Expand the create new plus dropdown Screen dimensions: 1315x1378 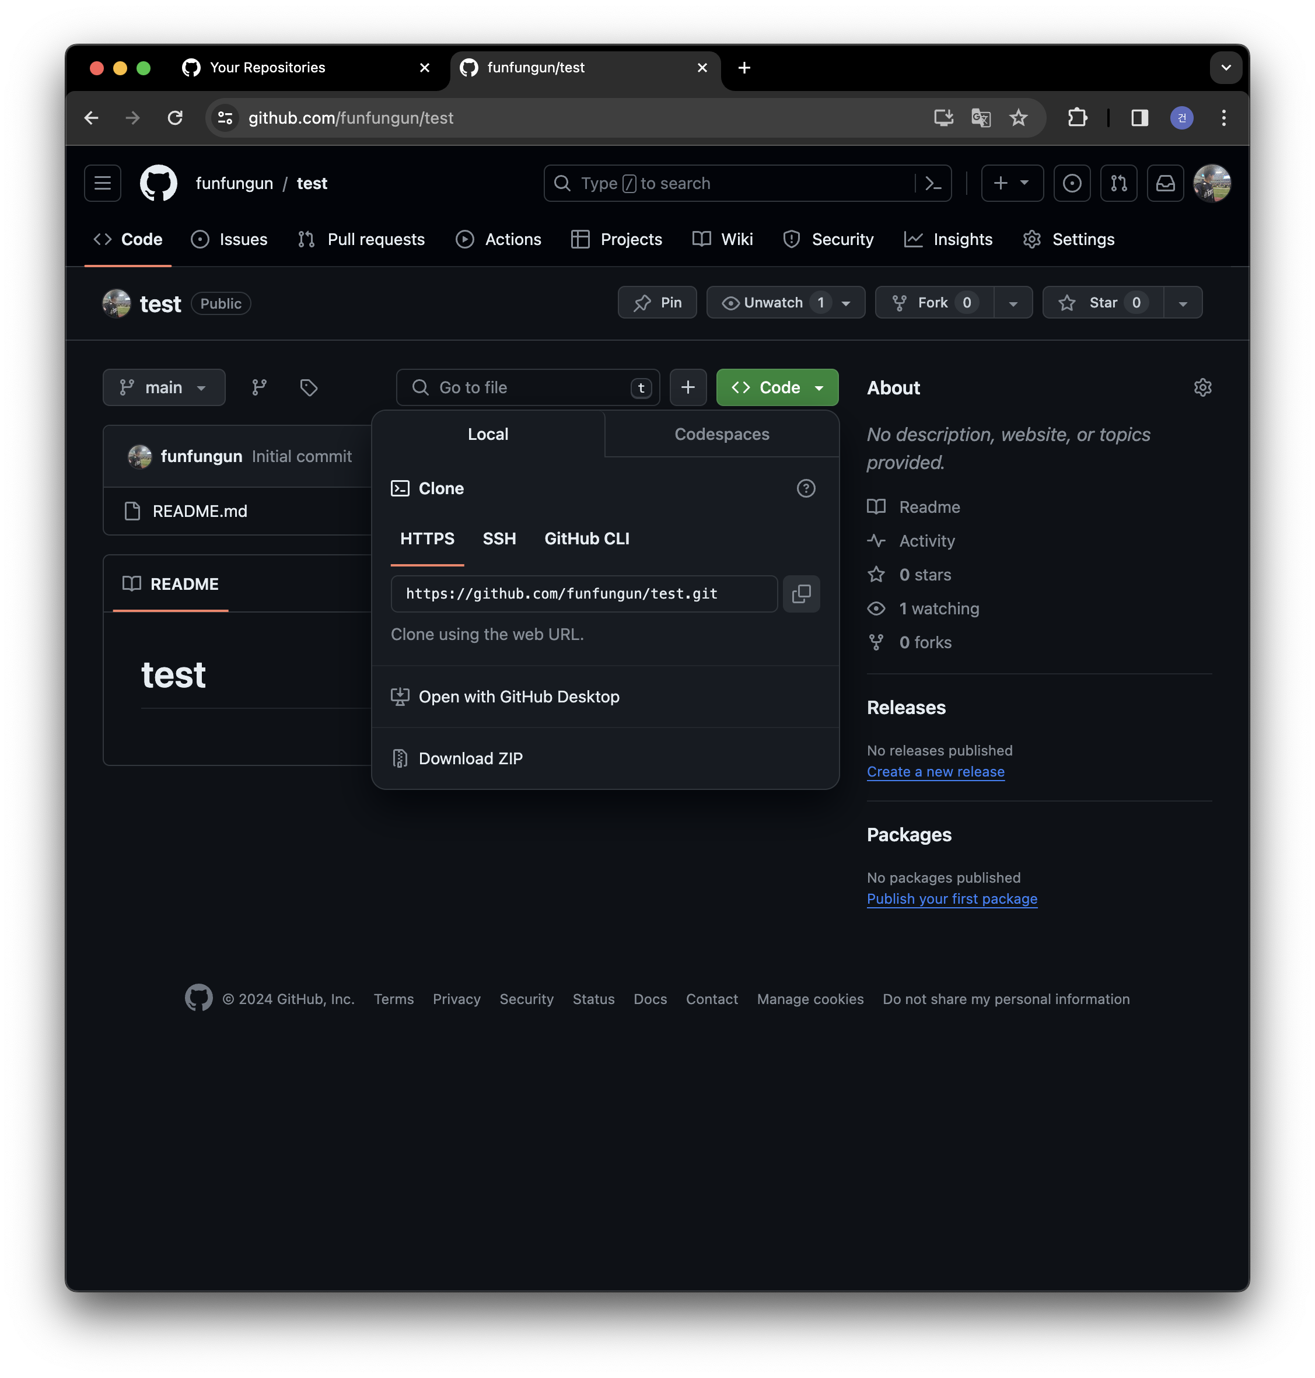point(1012,184)
